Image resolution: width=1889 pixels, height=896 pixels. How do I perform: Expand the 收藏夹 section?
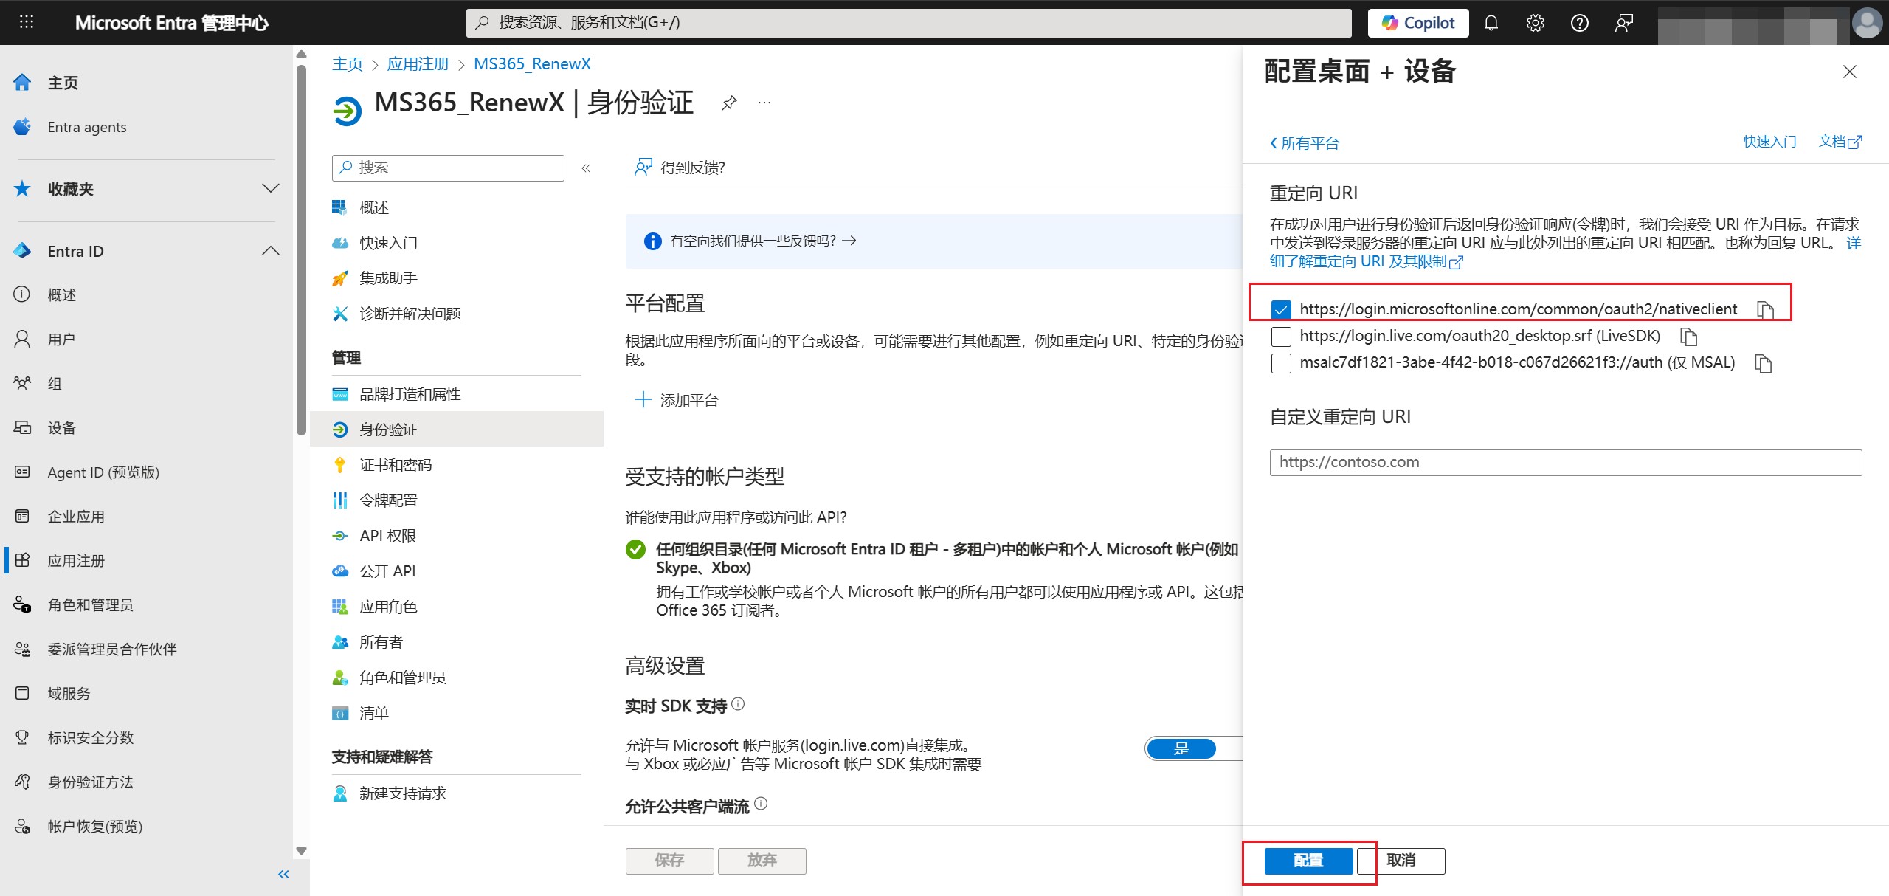tap(271, 188)
